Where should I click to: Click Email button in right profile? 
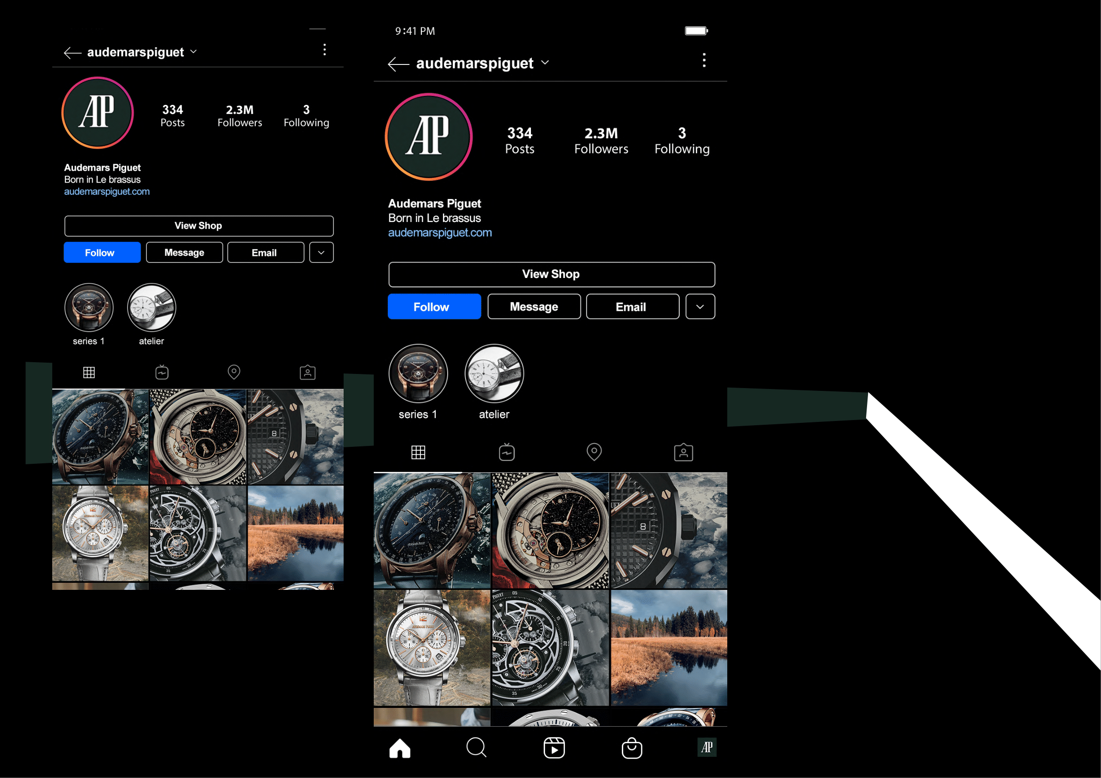(633, 307)
